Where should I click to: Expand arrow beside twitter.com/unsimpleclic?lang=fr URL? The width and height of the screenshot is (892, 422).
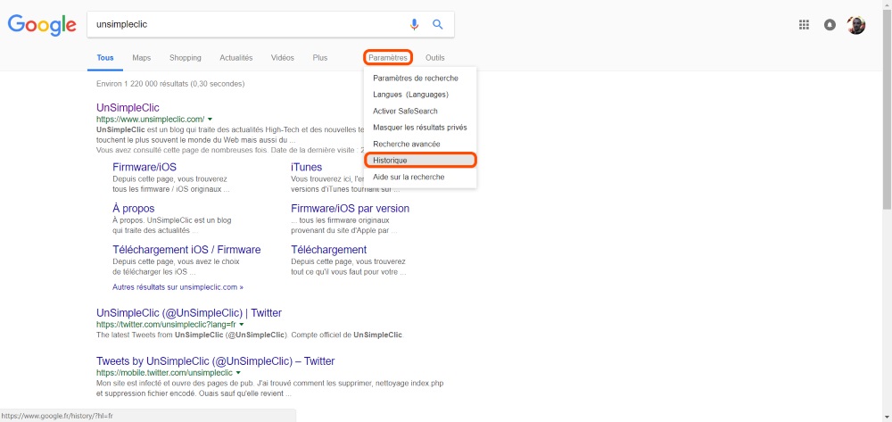click(x=241, y=325)
